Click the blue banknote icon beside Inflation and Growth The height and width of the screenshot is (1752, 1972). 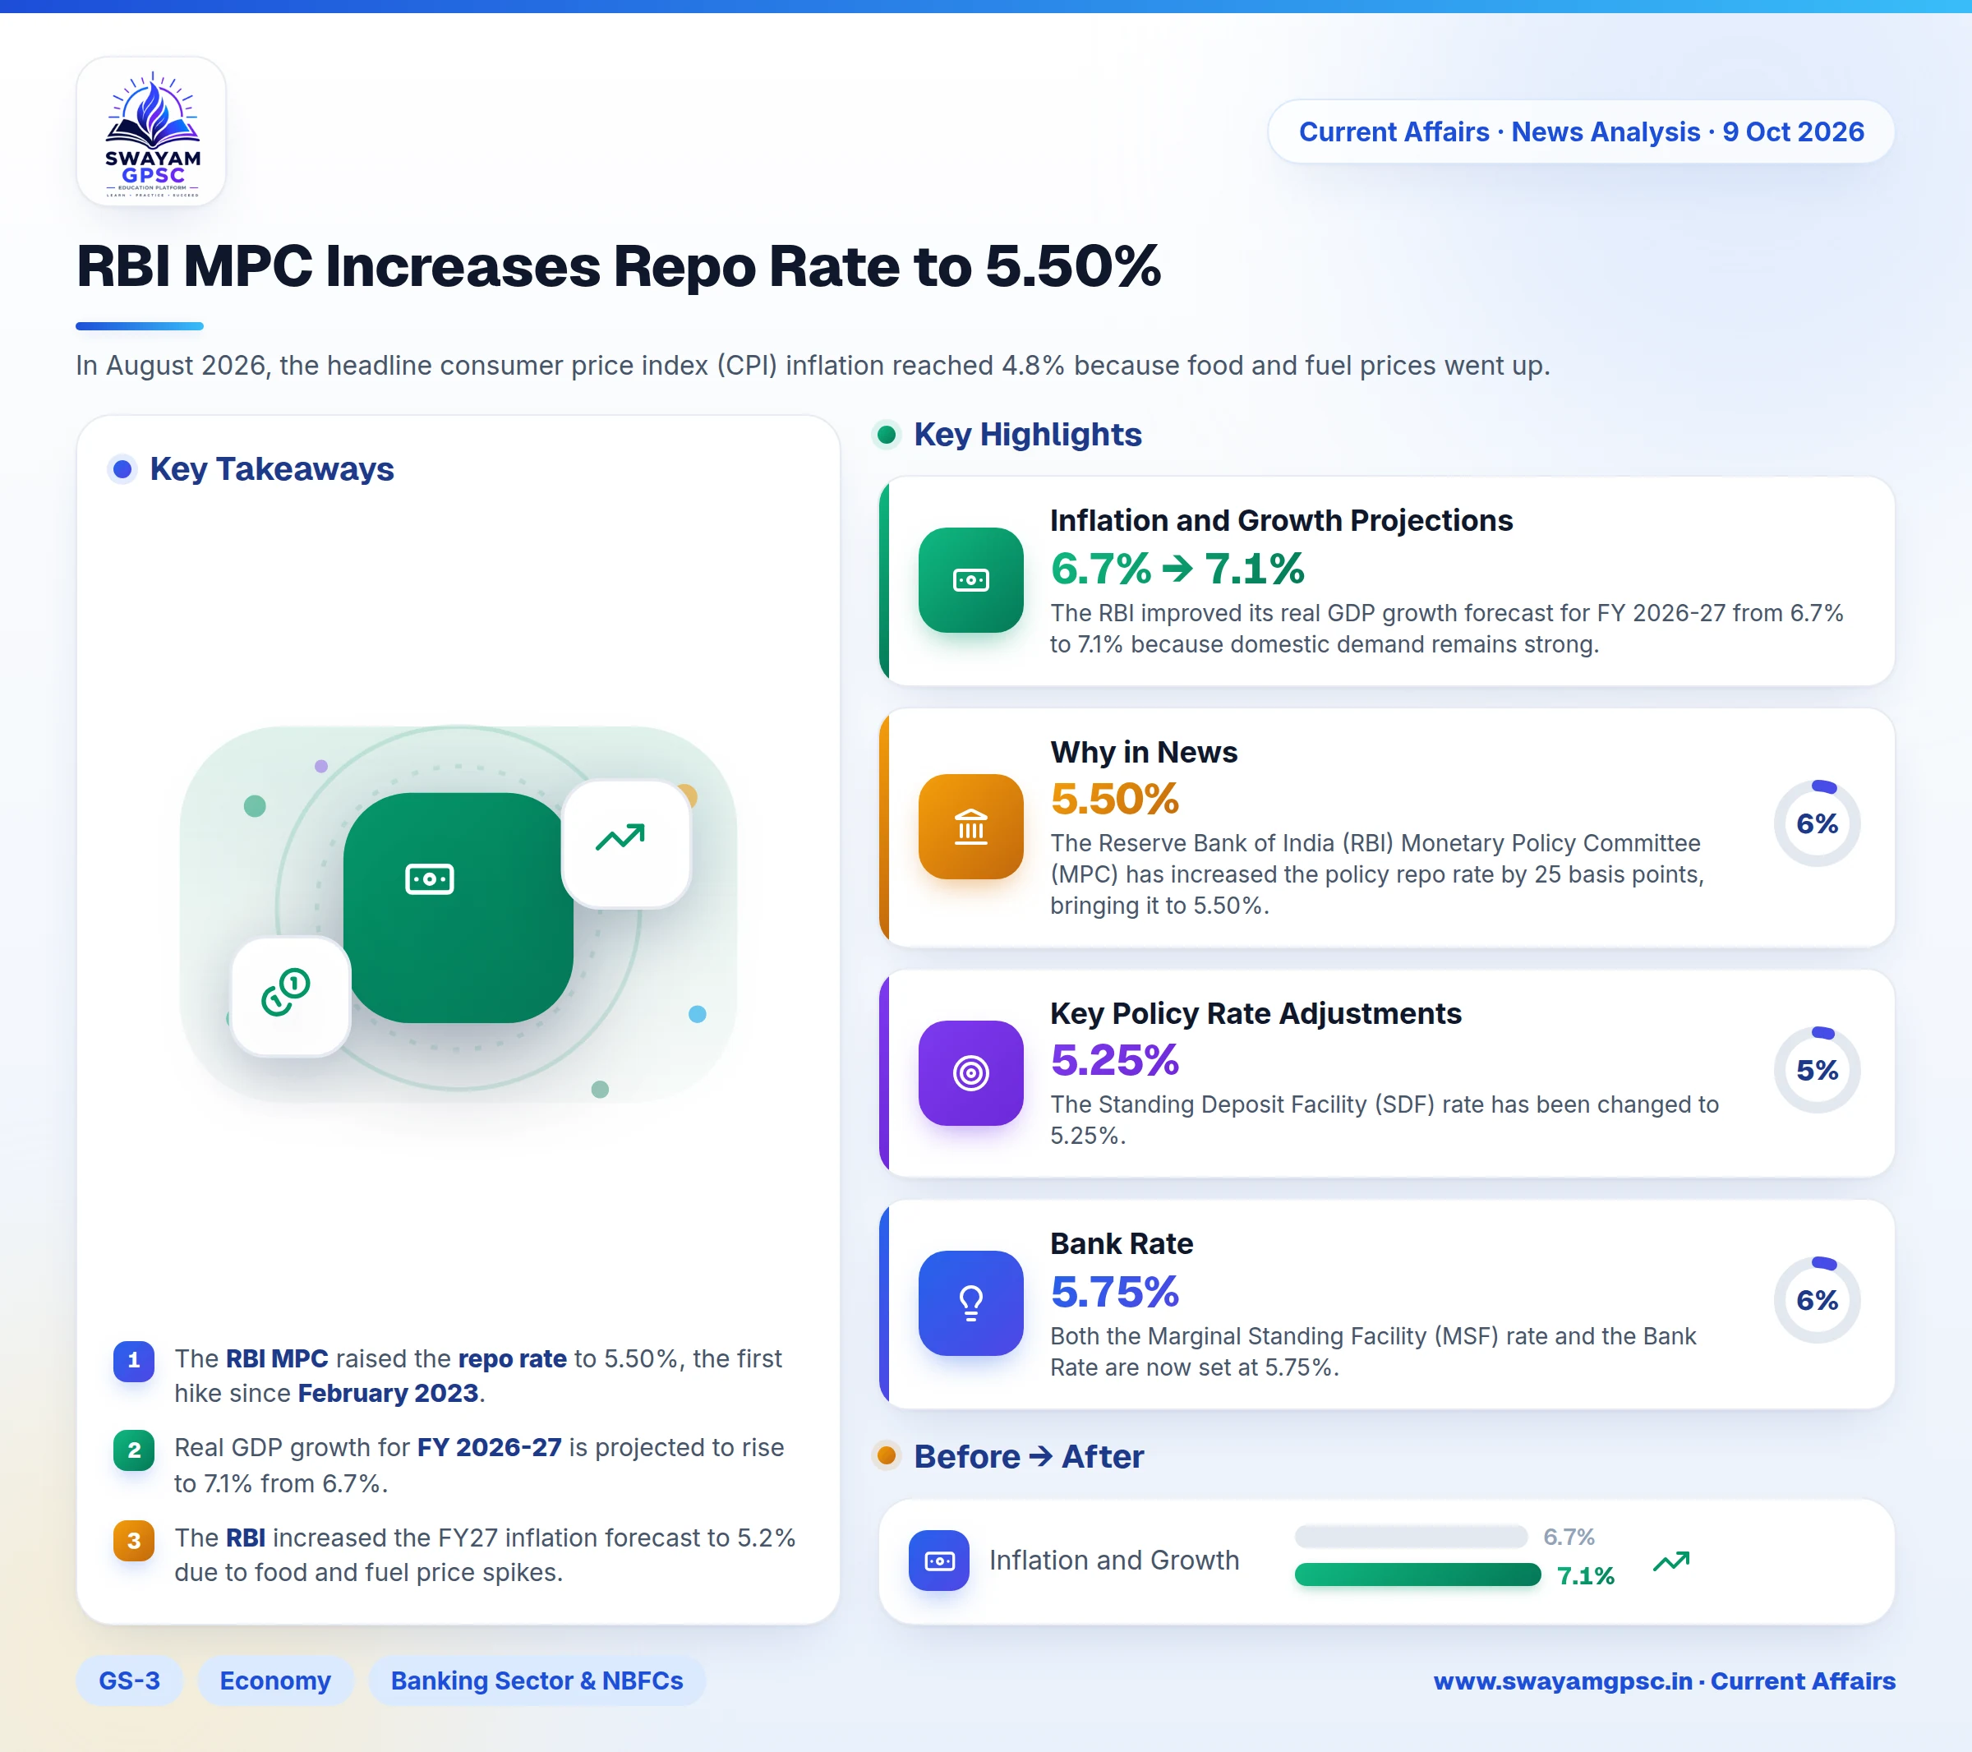[938, 1560]
